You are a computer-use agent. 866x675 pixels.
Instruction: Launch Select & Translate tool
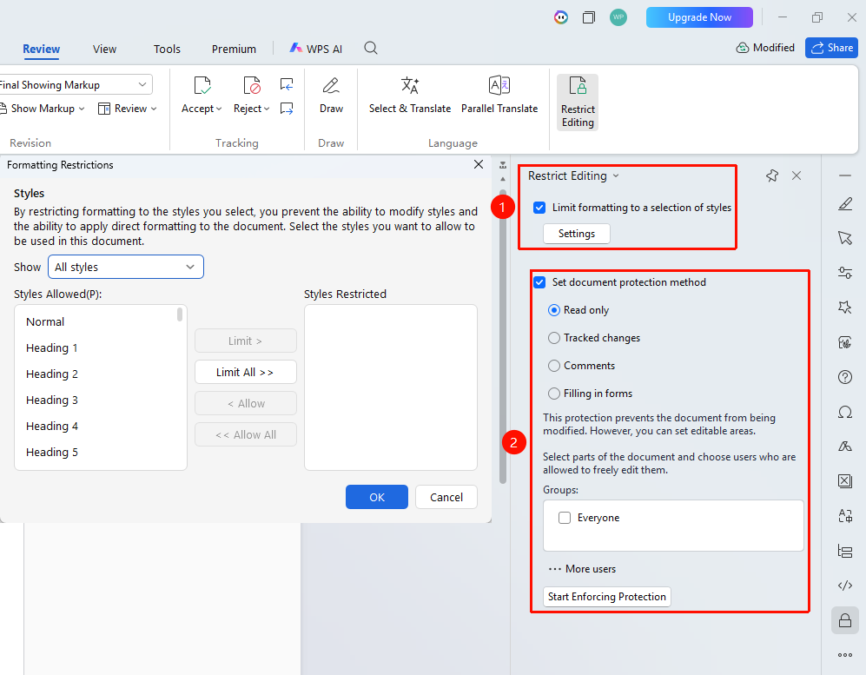pyautogui.click(x=410, y=96)
